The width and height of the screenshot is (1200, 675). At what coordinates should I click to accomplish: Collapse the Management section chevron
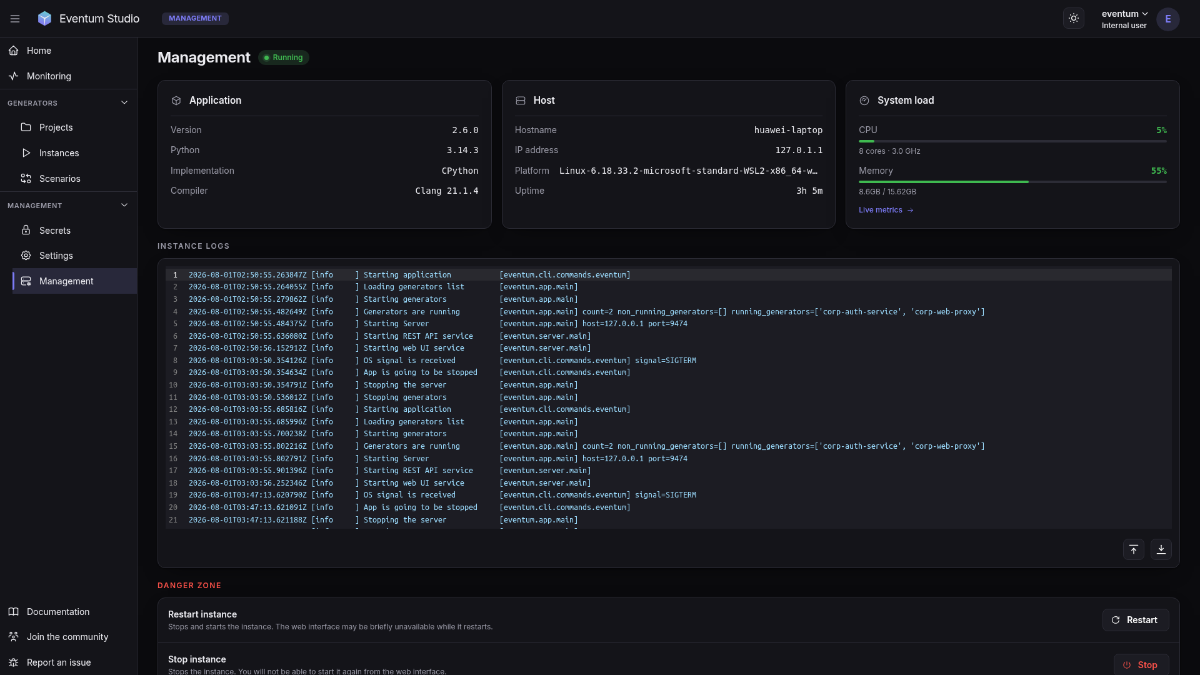coord(124,206)
